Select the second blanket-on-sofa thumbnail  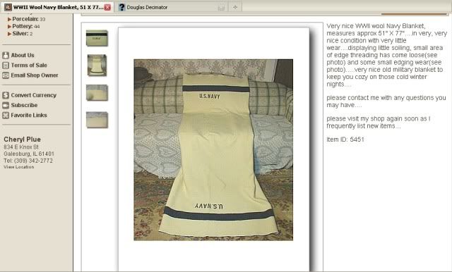click(97, 66)
